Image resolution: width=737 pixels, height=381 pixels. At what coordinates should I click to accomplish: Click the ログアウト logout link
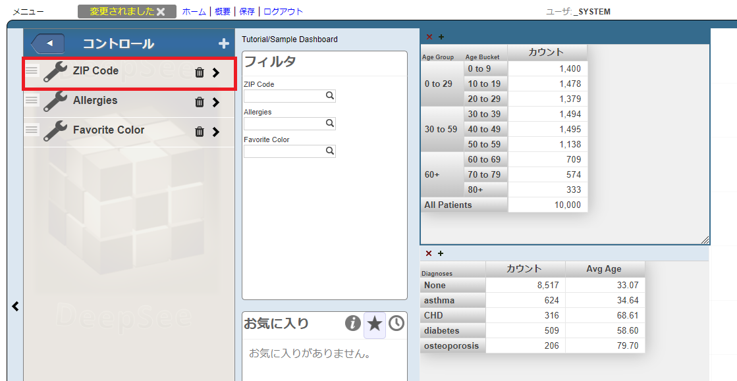[283, 12]
